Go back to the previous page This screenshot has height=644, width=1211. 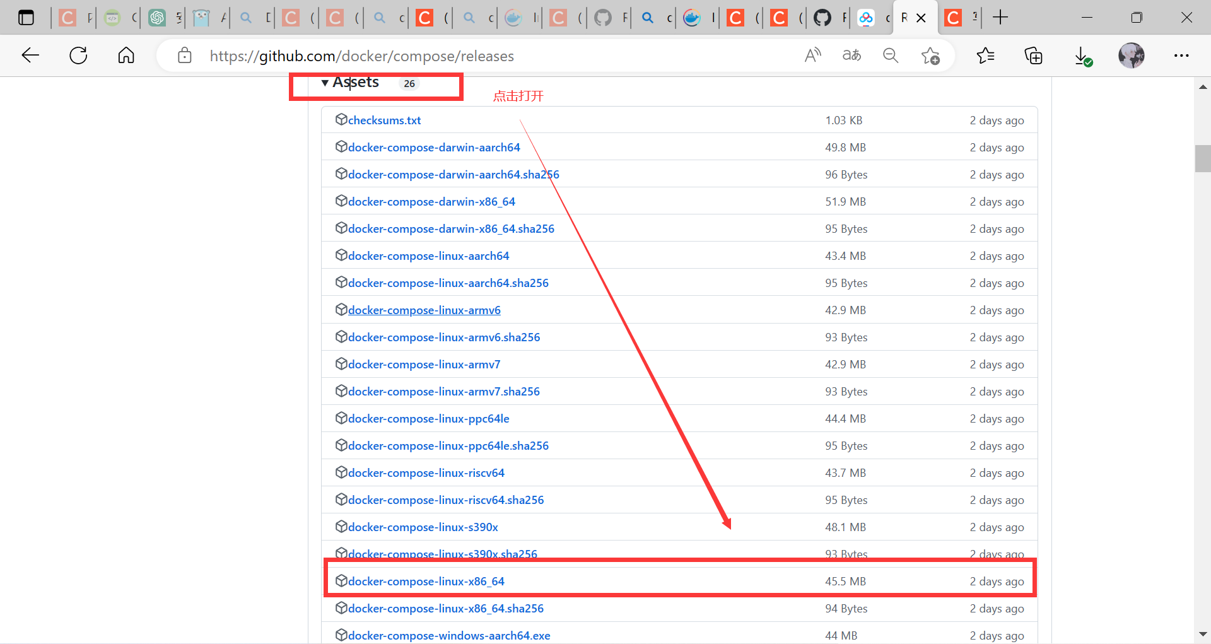click(30, 56)
